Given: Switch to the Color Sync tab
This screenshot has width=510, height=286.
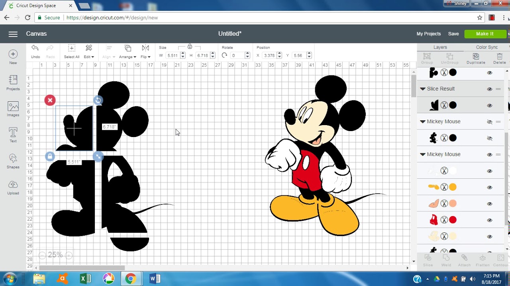Looking at the screenshot, I should [487, 47].
